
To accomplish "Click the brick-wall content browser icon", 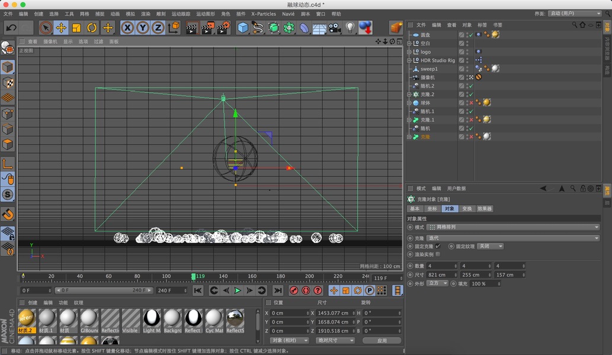I will [x=396, y=28].
